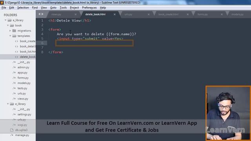The width and height of the screenshot is (251, 141).
Task: Close the forms.py tab
Action: pos(222,14)
